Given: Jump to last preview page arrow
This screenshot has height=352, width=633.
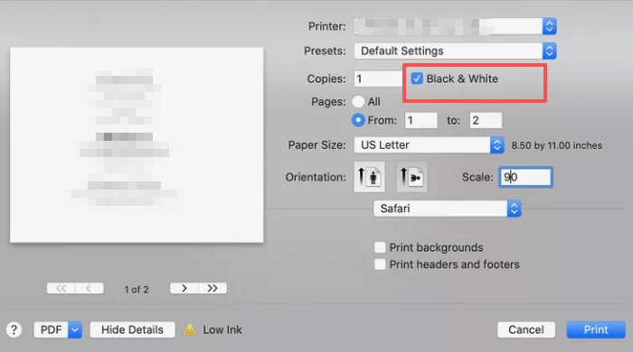Looking at the screenshot, I should pos(213,288).
